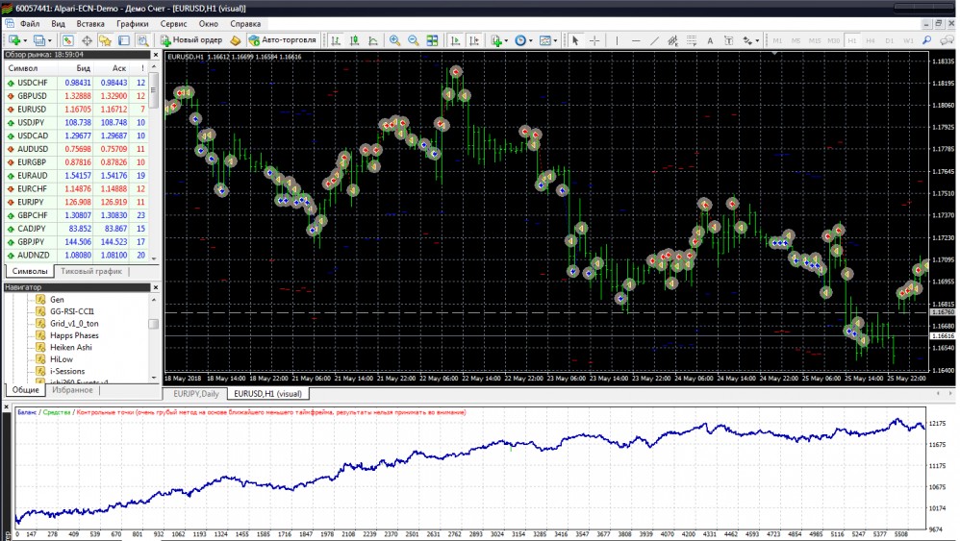This screenshot has height=541, width=960.
Task: Toggle the Авто-торговля button
Action: coord(282,40)
